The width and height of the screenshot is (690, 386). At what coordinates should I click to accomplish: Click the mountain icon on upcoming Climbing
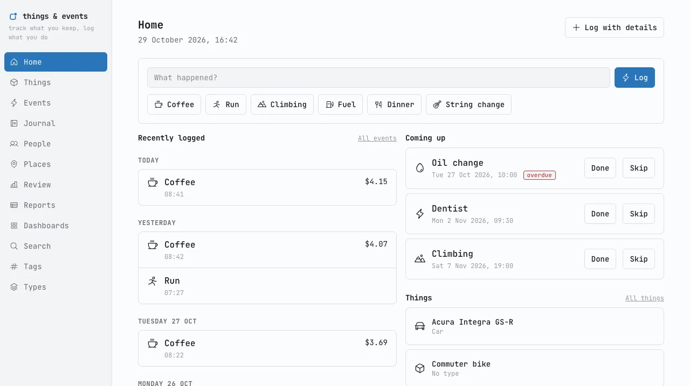tap(420, 259)
